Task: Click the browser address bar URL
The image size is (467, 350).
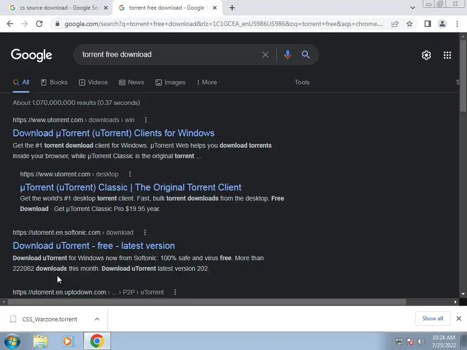Action: click(223, 24)
